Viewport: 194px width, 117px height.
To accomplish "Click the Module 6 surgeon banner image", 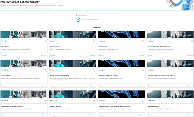I will click(73, 63).
